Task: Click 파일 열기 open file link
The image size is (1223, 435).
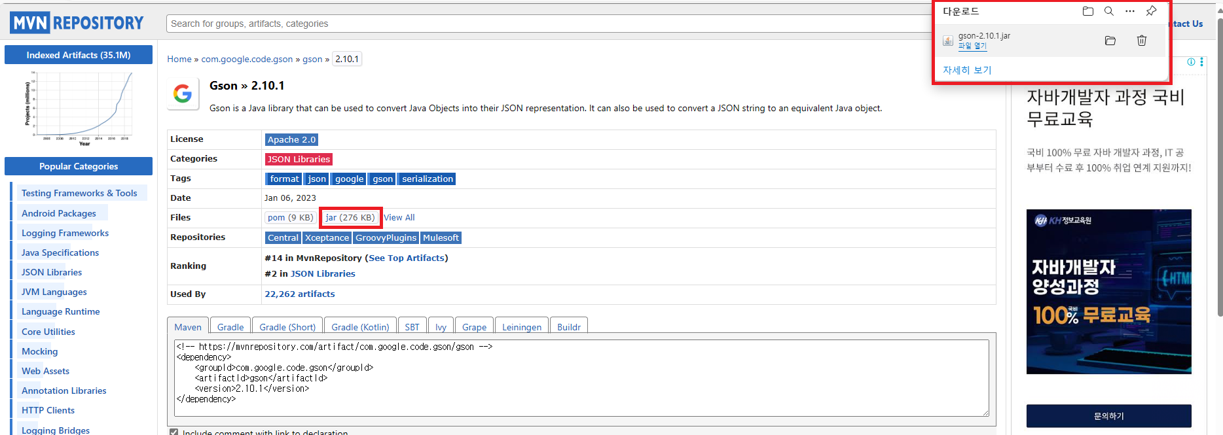Action: click(972, 46)
